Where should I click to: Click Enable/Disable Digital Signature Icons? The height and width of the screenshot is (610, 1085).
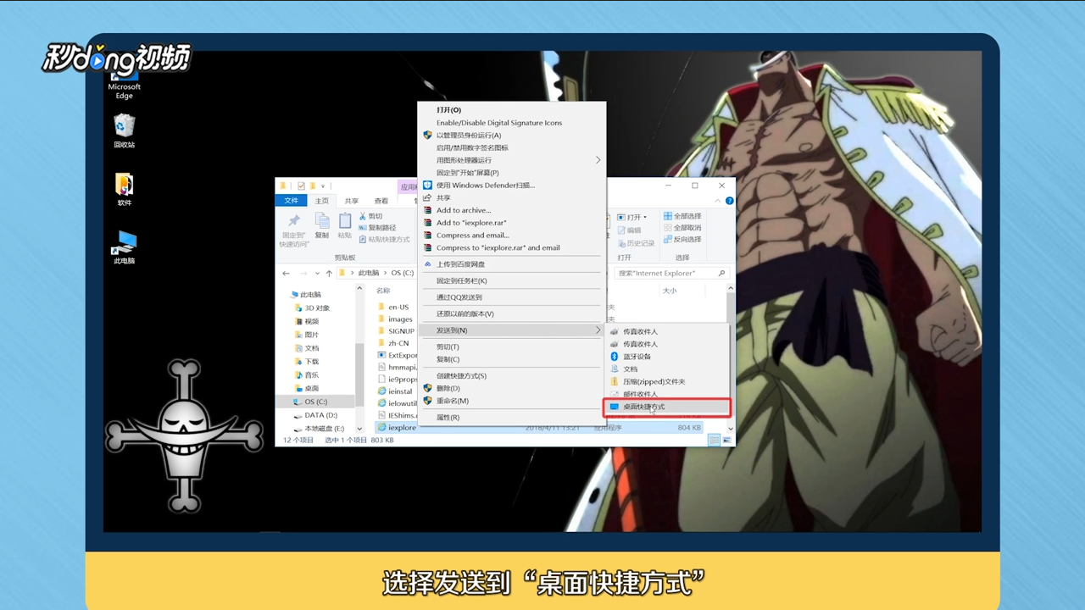(511, 123)
